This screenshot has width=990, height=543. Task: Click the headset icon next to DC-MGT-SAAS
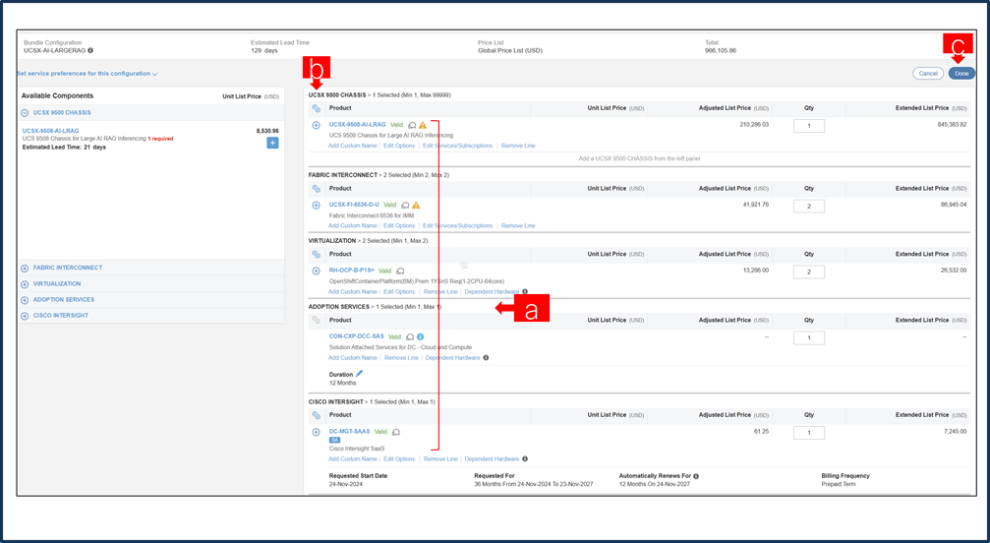pos(396,433)
